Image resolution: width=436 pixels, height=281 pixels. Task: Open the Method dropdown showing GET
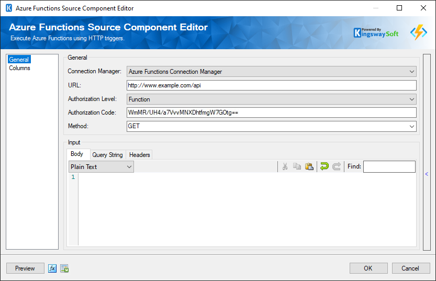[271, 126]
